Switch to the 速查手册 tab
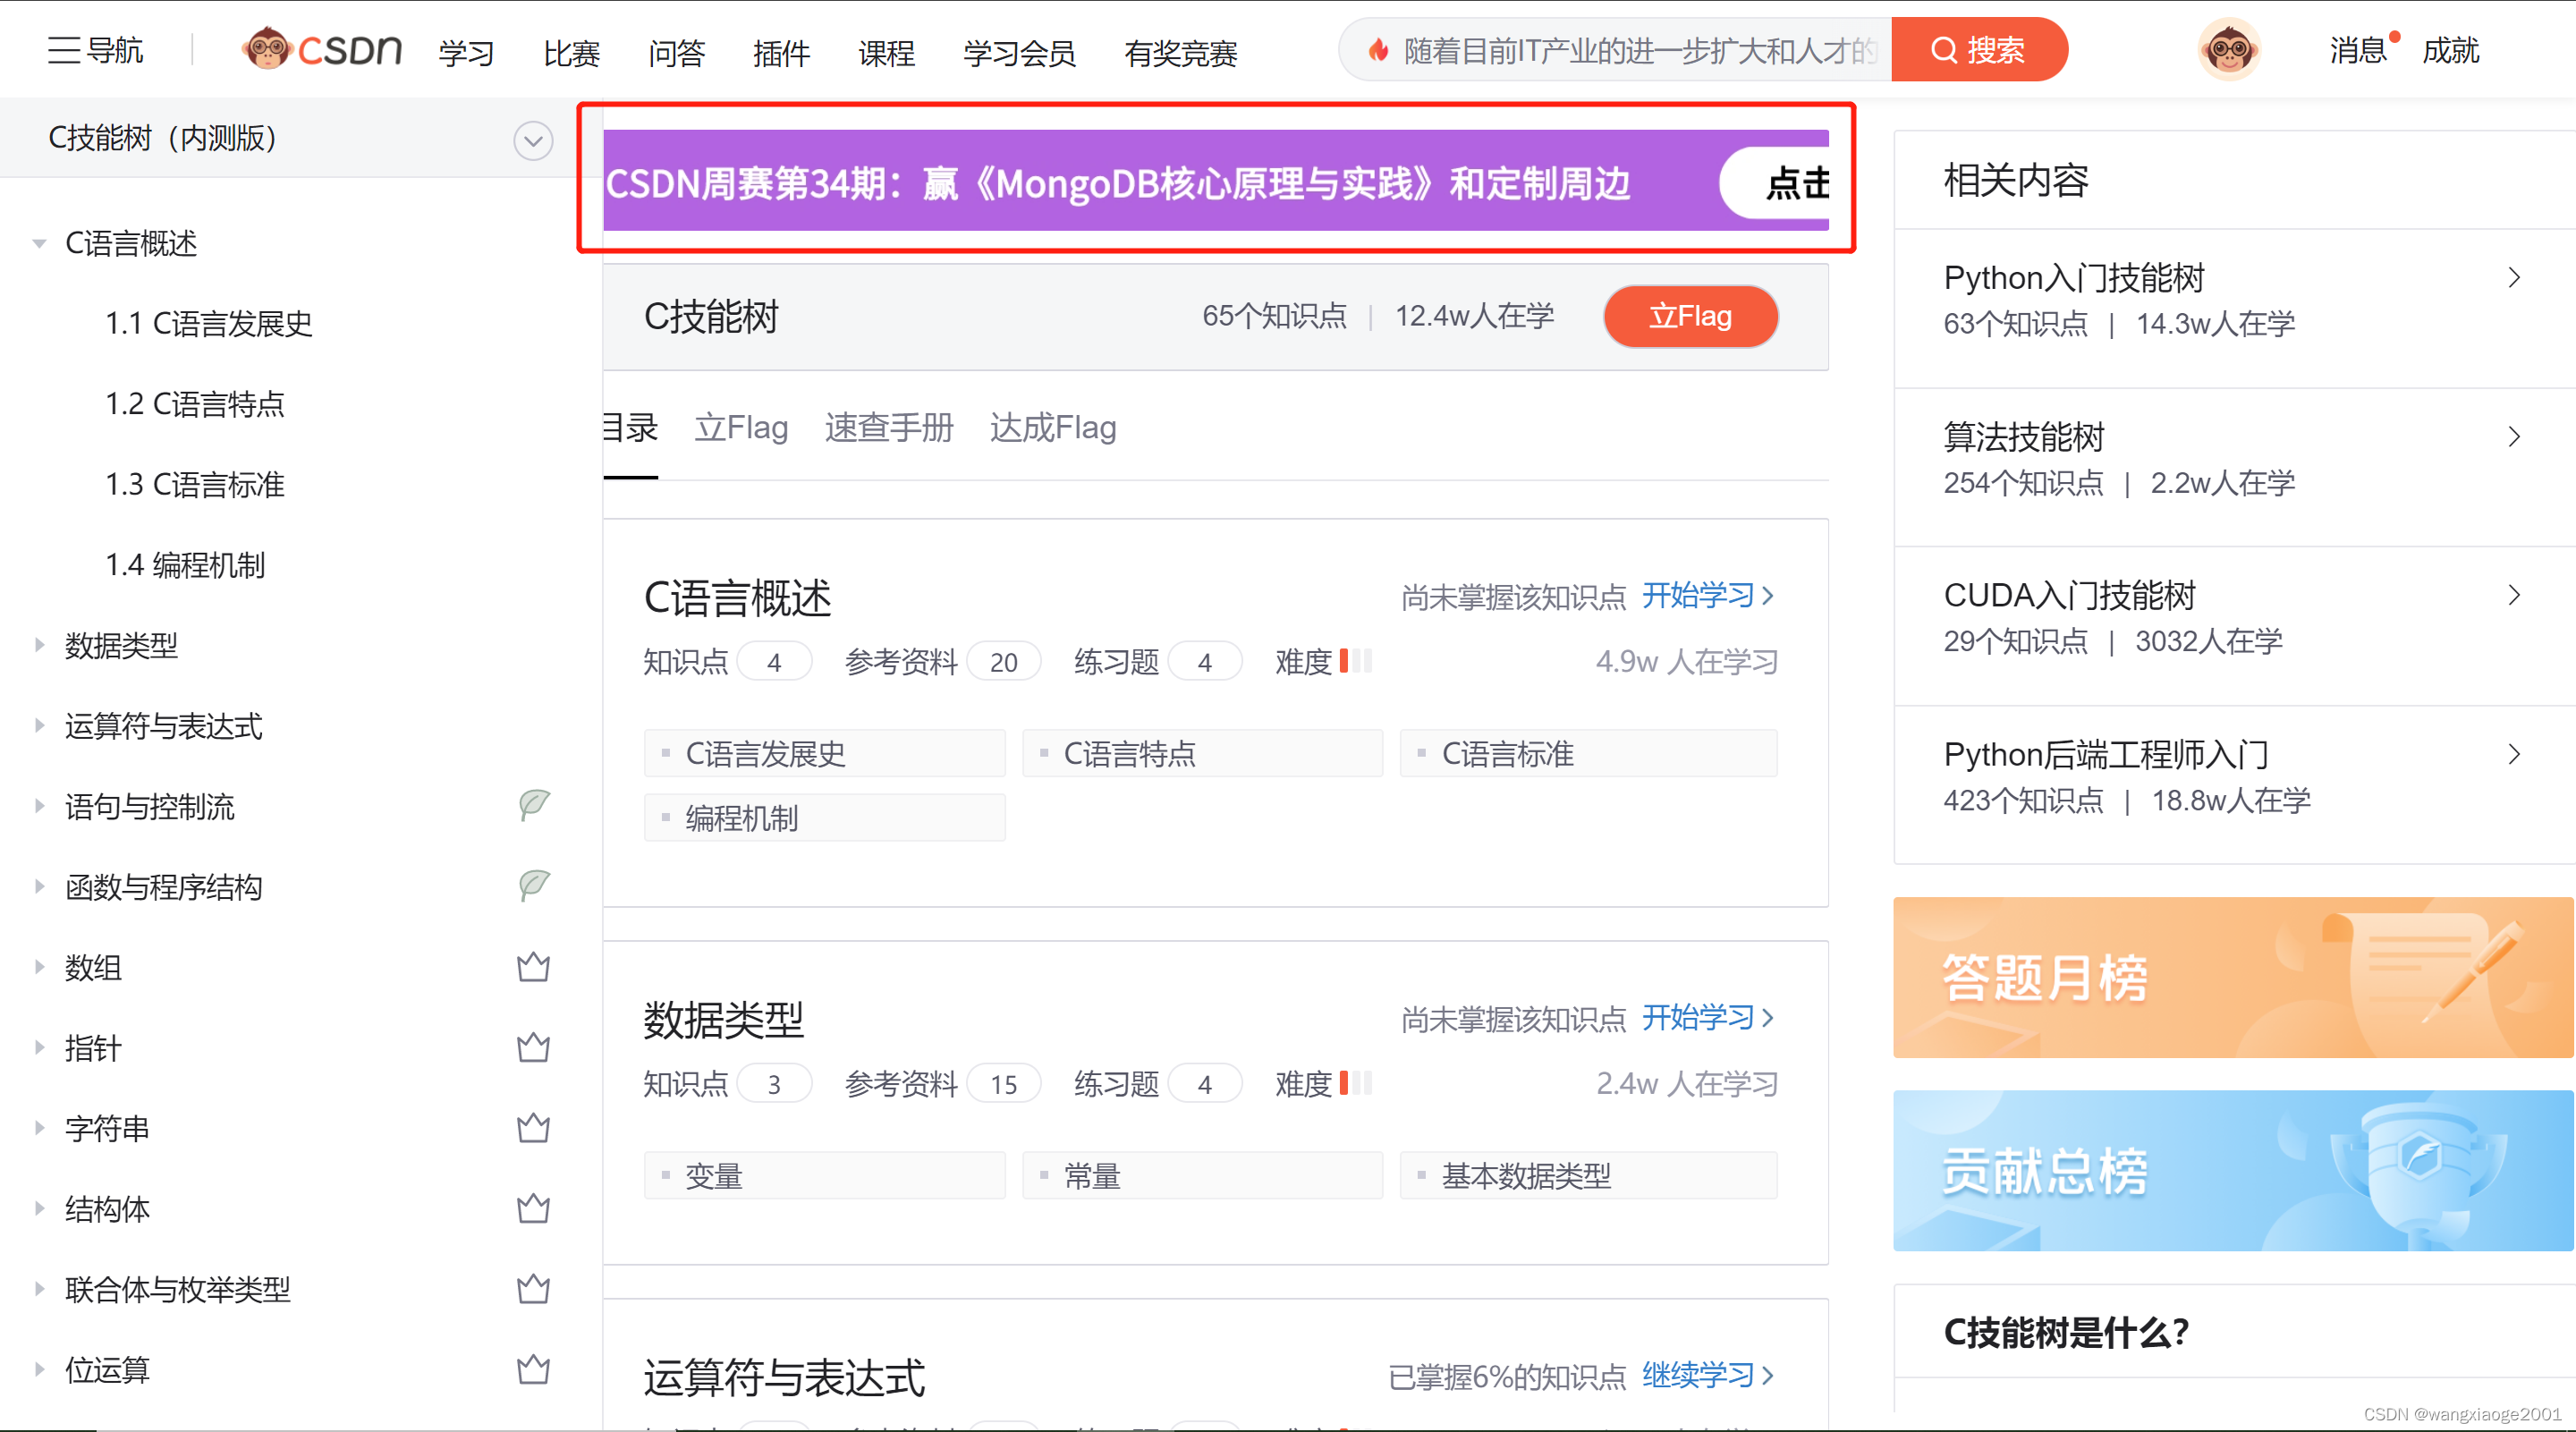2576x1432 pixels. tap(889, 428)
